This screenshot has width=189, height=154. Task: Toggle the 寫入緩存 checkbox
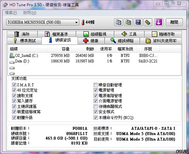pyautogui.click(x=14, y=101)
